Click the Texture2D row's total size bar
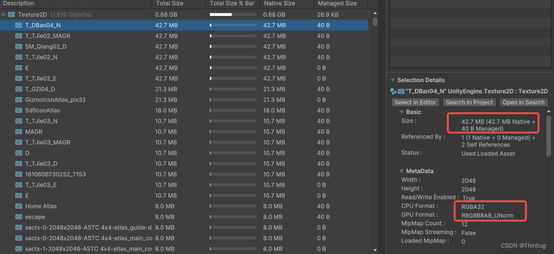The height and width of the screenshot is (254, 554). (x=233, y=15)
